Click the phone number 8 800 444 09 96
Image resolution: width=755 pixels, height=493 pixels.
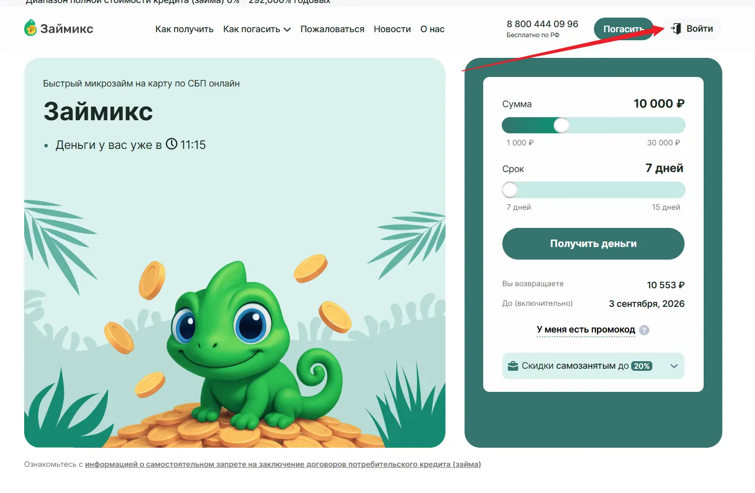pos(542,24)
